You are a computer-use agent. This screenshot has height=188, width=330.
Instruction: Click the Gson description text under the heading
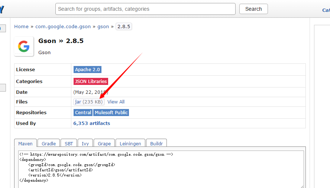pyautogui.click(x=44, y=53)
